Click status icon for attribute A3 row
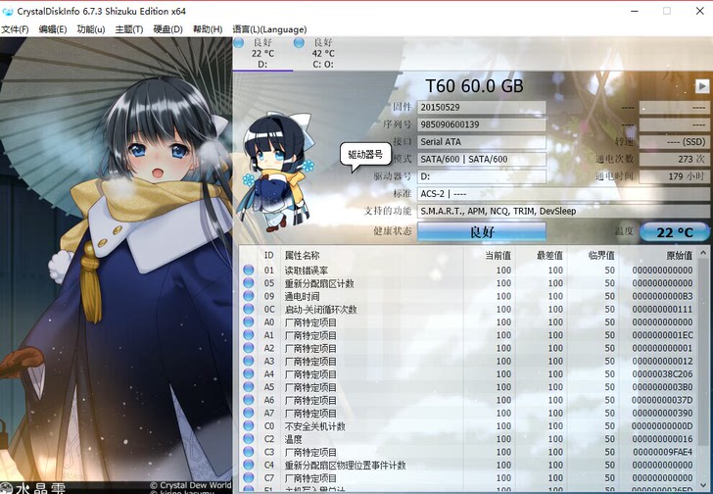Image resolution: width=713 pixels, height=494 pixels. click(249, 361)
